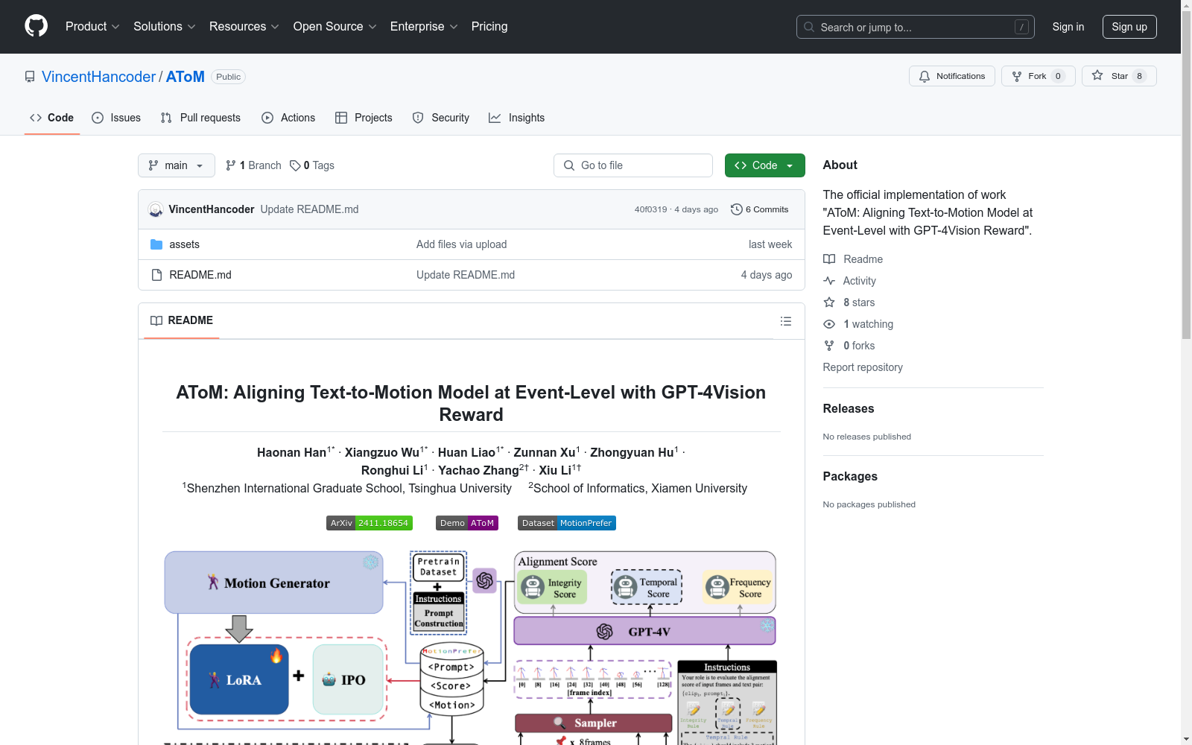1192x745 pixels.
Task: Click the fork icon in the Fork button
Action: (1017, 76)
